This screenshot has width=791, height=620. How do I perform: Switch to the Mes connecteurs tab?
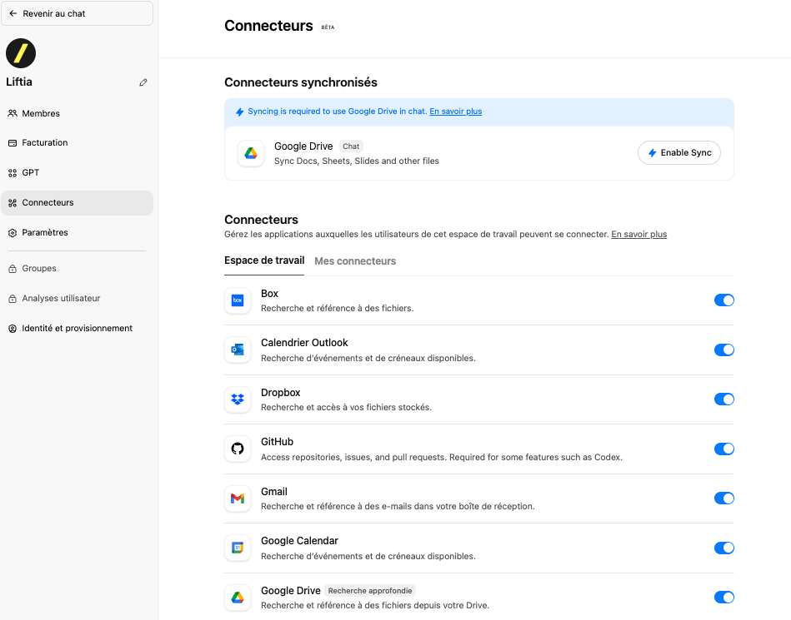point(355,260)
